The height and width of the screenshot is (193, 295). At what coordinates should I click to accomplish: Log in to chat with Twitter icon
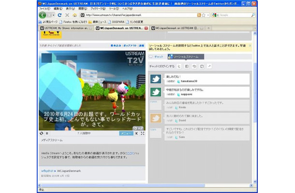point(179,66)
